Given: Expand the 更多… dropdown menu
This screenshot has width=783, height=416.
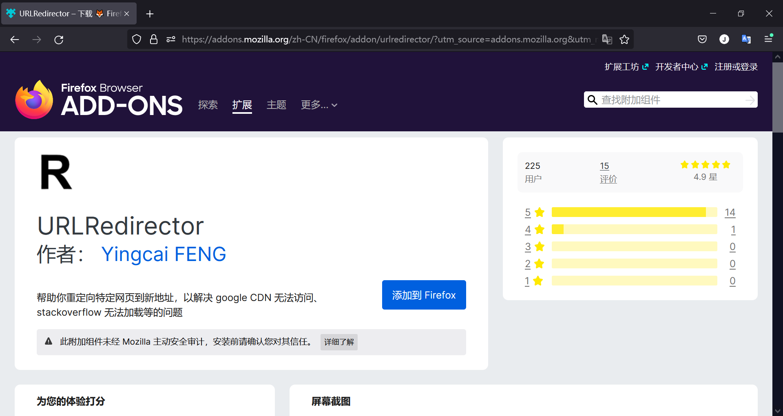Looking at the screenshot, I should 319,105.
